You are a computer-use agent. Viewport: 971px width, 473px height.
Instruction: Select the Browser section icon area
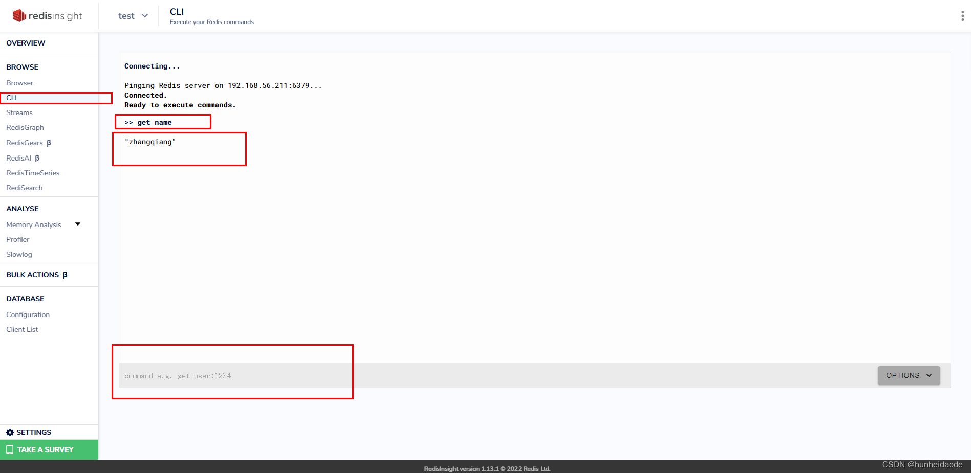click(x=20, y=83)
